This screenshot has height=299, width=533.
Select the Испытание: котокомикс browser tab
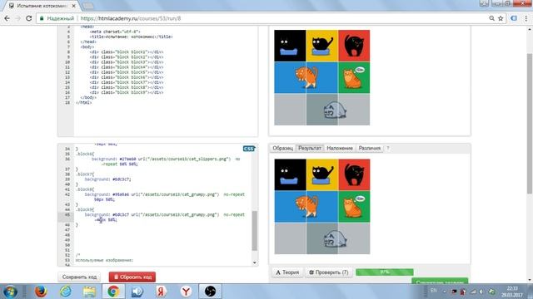(x=42, y=6)
